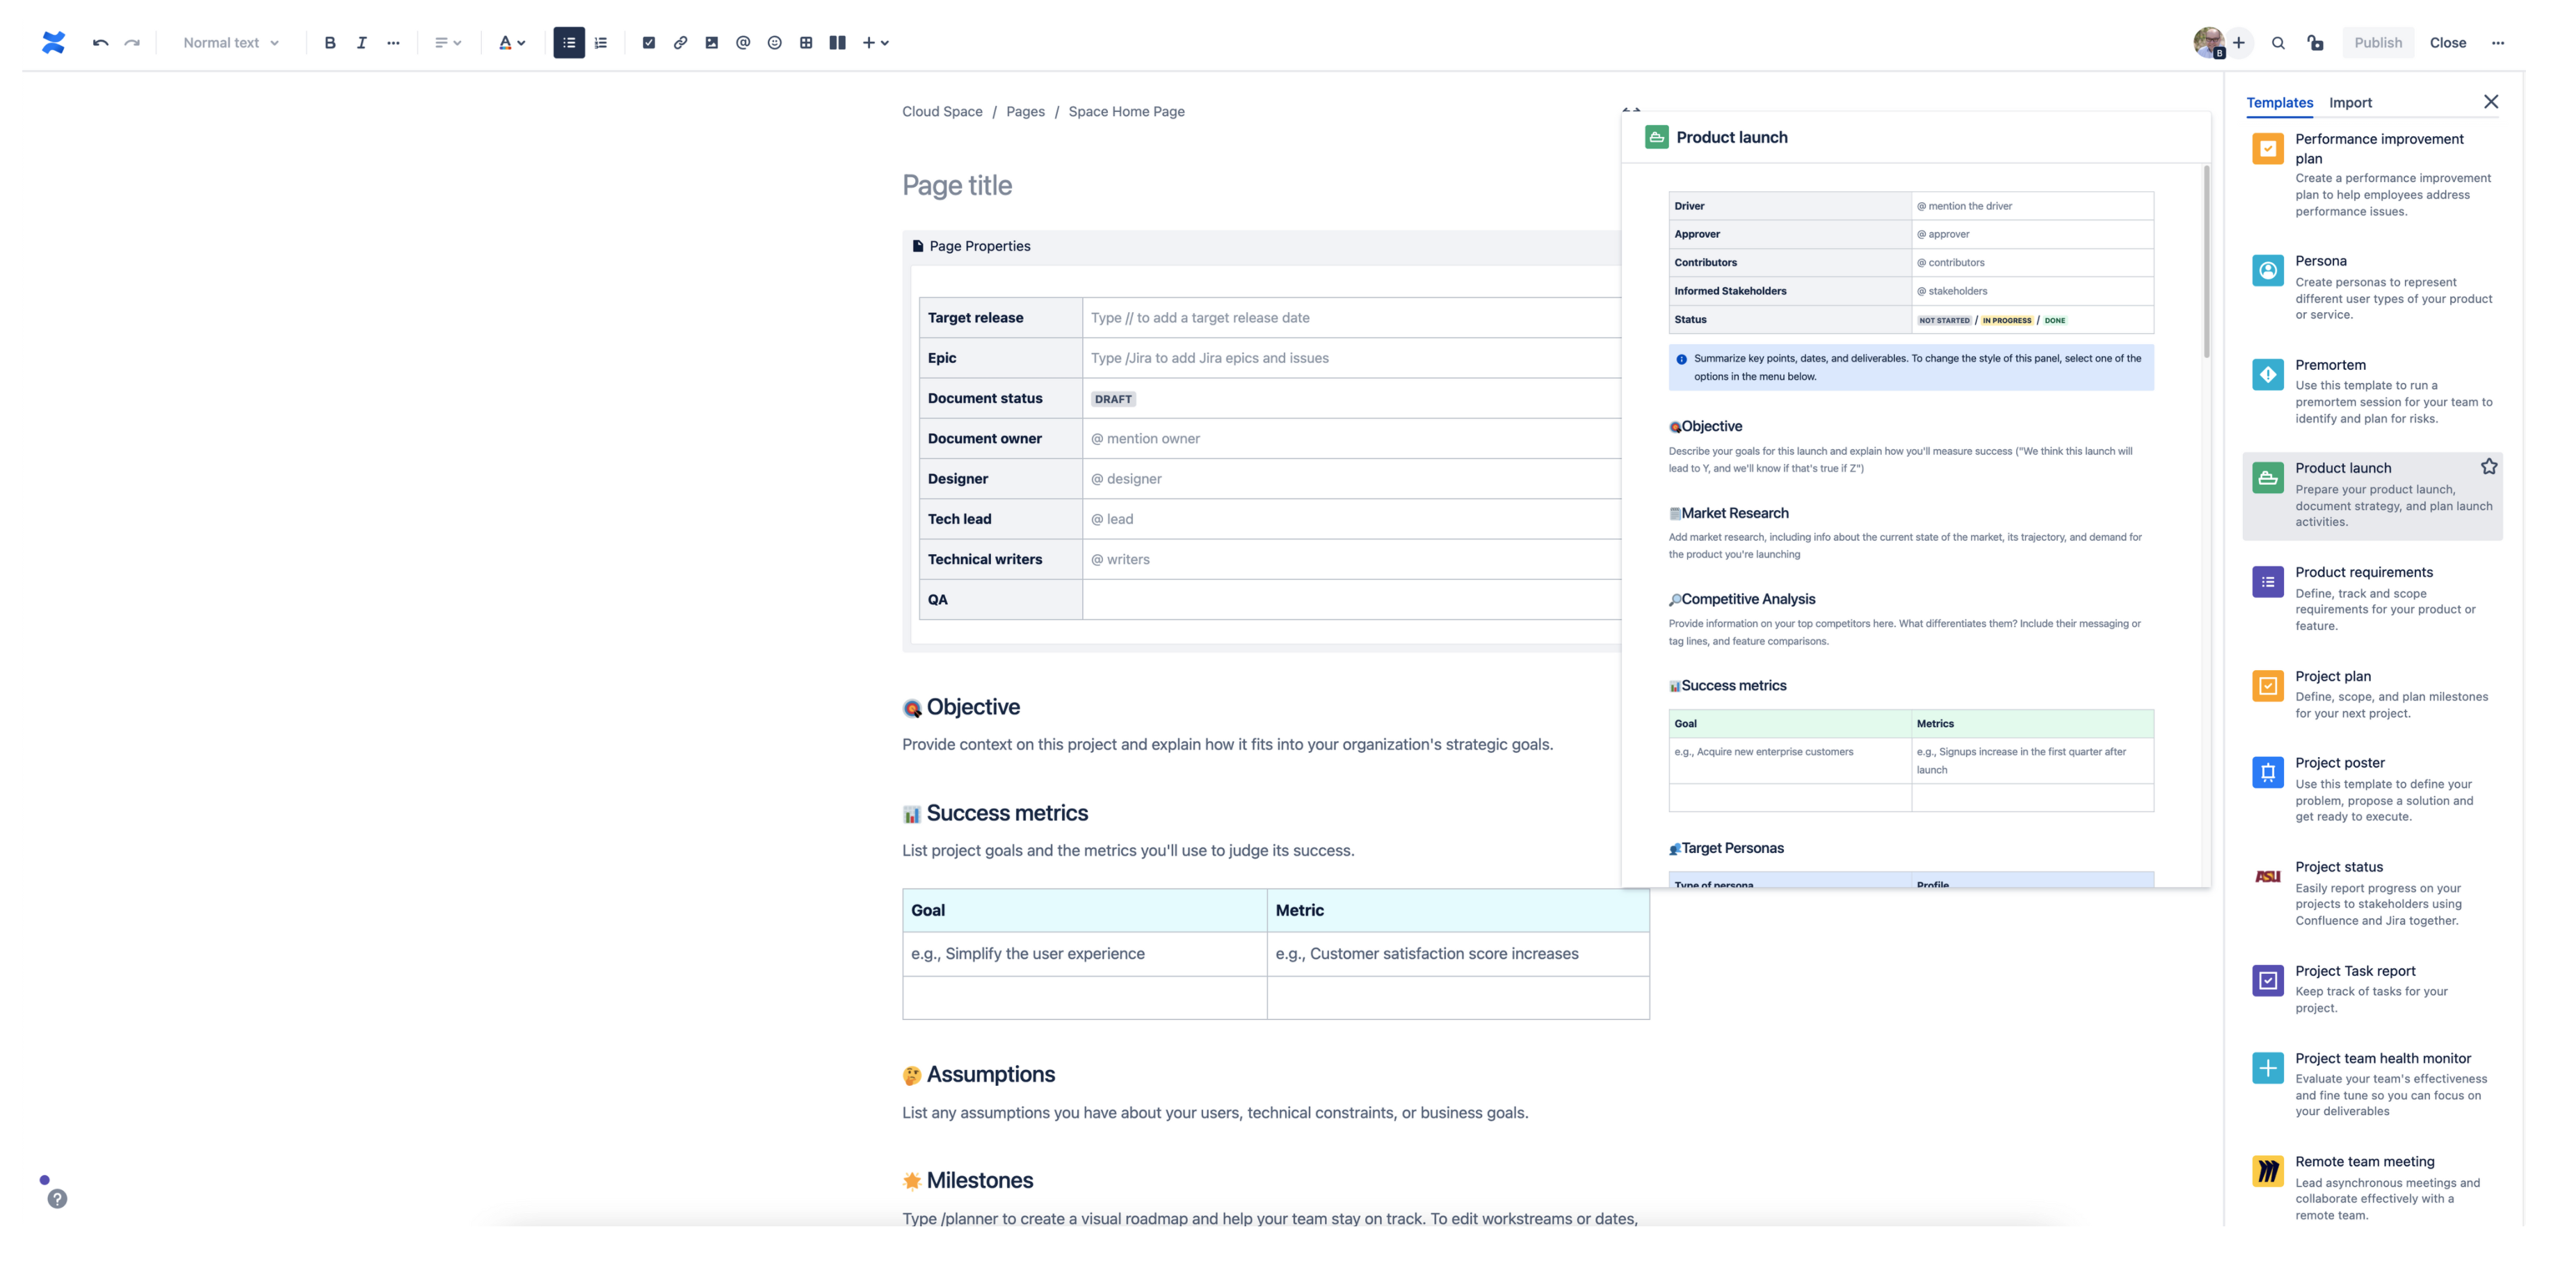Mention a person with the @ icon
Image resolution: width=2576 pixels, height=1275 pixels.
[x=742, y=42]
